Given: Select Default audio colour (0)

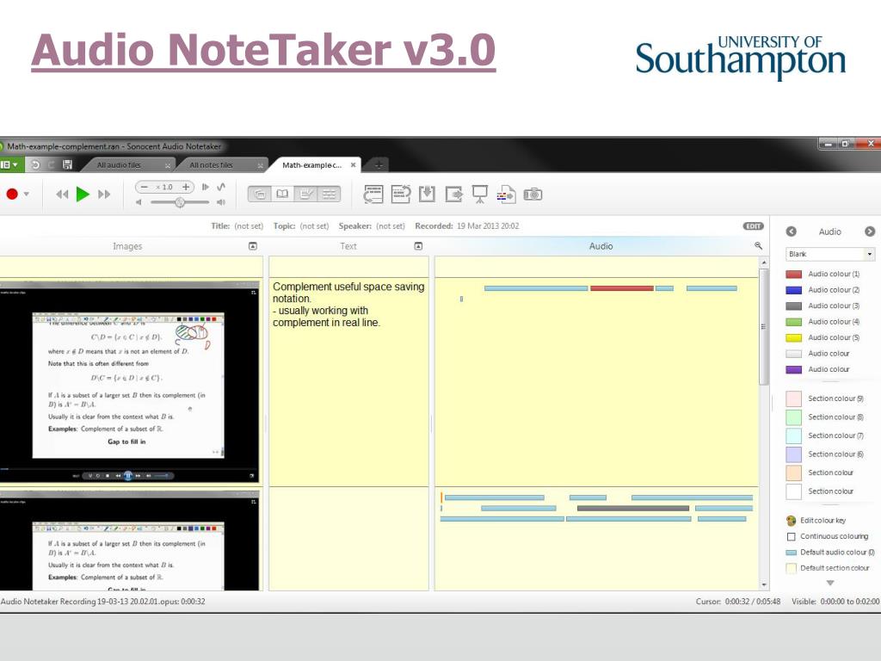Looking at the screenshot, I should 830,553.
